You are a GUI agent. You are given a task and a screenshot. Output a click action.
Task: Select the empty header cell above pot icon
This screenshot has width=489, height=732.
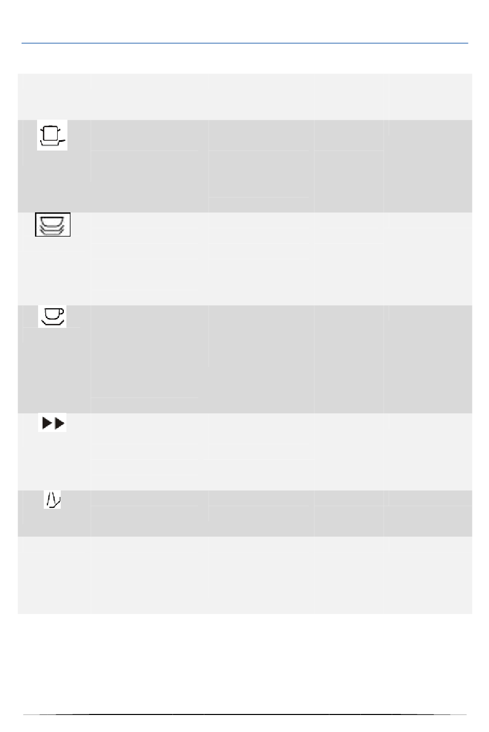[55, 97]
